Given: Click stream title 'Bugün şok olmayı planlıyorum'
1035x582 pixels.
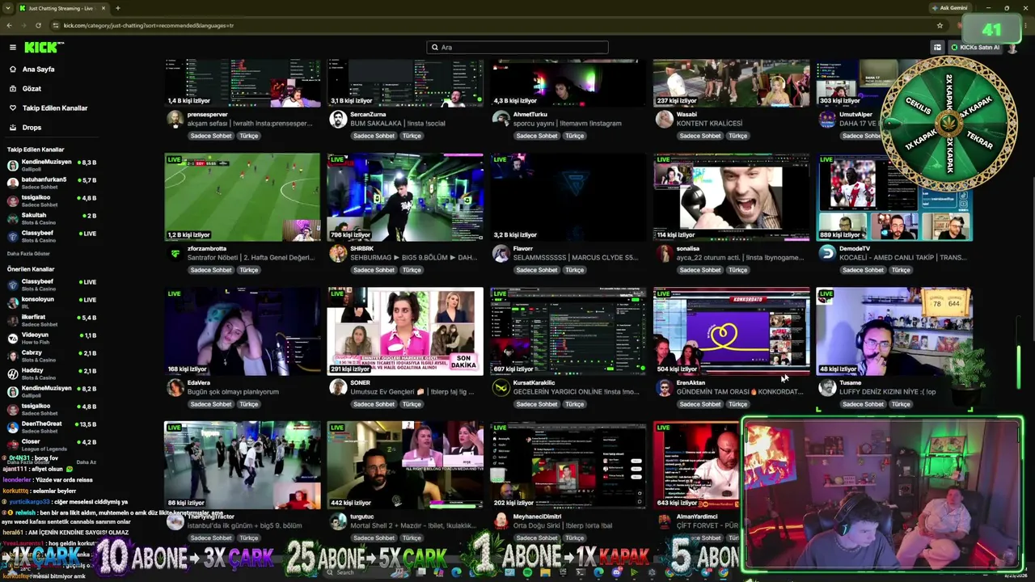Looking at the screenshot, I should (x=233, y=392).
